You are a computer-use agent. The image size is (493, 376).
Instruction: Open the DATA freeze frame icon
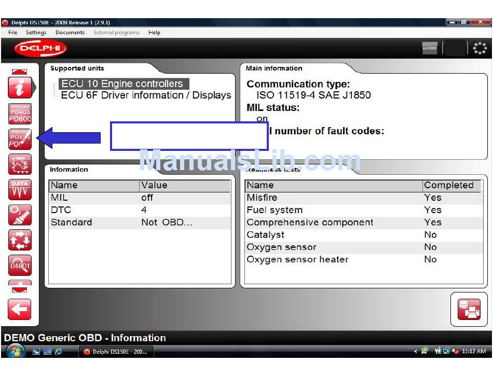click(x=20, y=190)
